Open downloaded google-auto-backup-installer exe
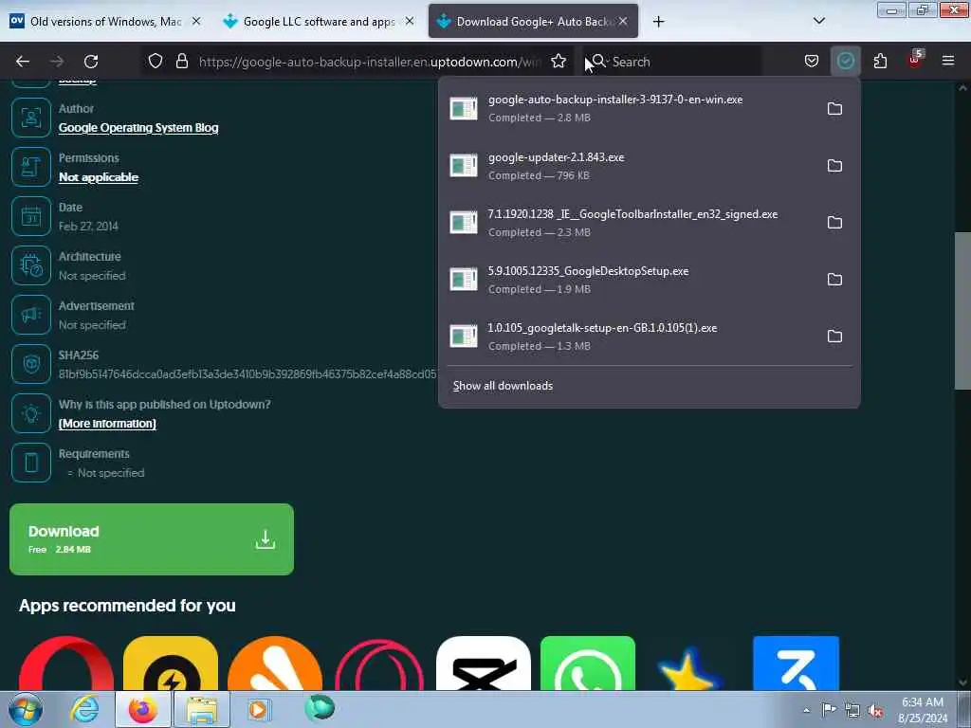 point(630,109)
